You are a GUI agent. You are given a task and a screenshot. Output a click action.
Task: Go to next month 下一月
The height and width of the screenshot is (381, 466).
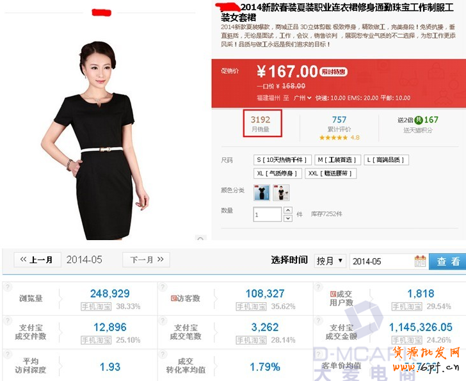tap(147, 260)
